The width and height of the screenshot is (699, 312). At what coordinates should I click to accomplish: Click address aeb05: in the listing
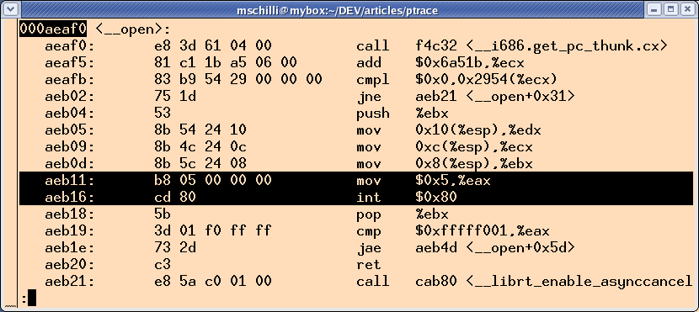tap(70, 130)
